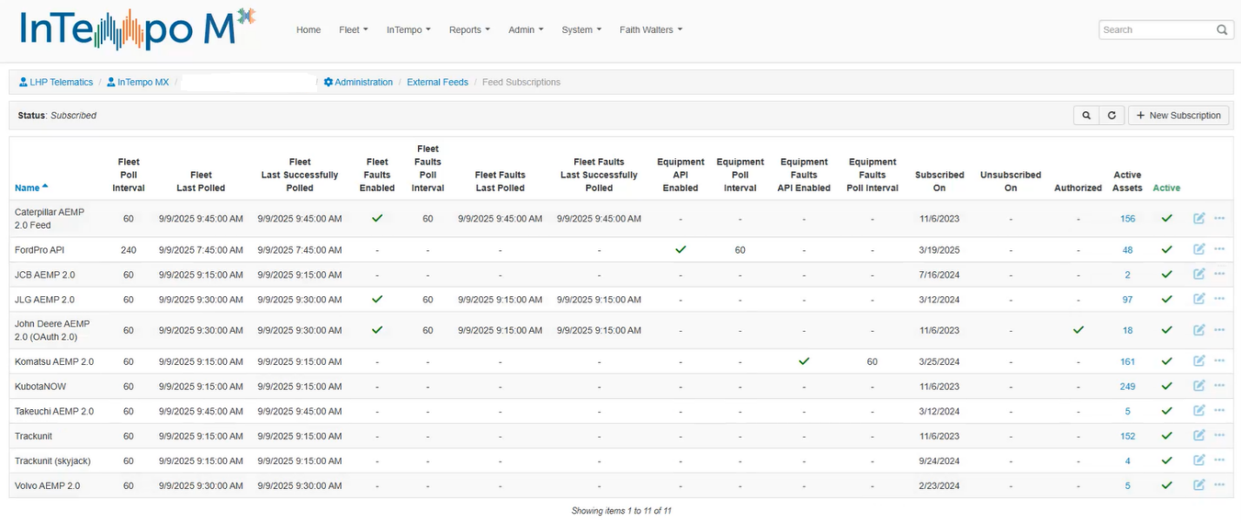Open more options for JCB AEMP 2.0
Screen dimensions: 1241x523
tap(1219, 274)
